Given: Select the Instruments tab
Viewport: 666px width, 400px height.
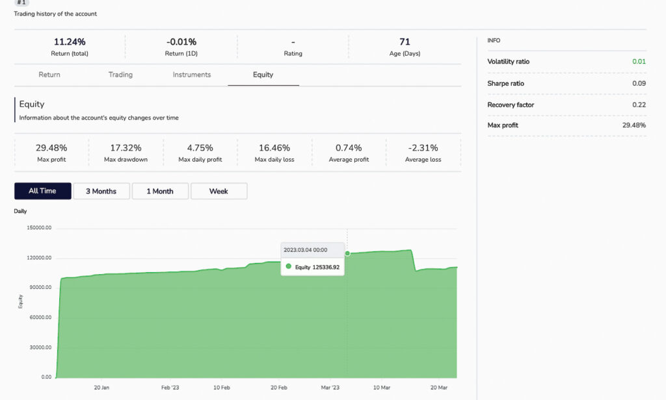Looking at the screenshot, I should pos(192,75).
